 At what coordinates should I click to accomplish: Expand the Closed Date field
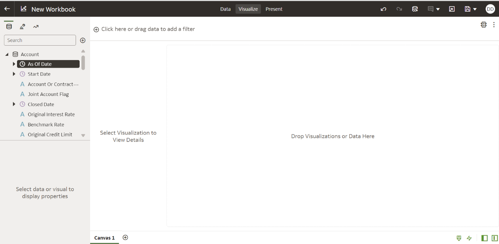coord(14,104)
